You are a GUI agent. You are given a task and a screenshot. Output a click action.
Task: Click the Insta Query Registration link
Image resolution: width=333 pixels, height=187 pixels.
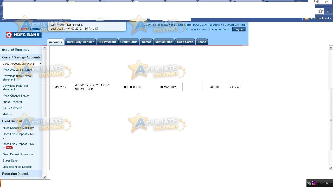click(208, 25)
